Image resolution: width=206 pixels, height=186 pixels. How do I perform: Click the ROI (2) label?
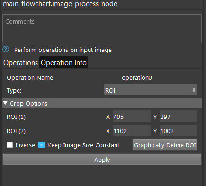tap(16, 131)
